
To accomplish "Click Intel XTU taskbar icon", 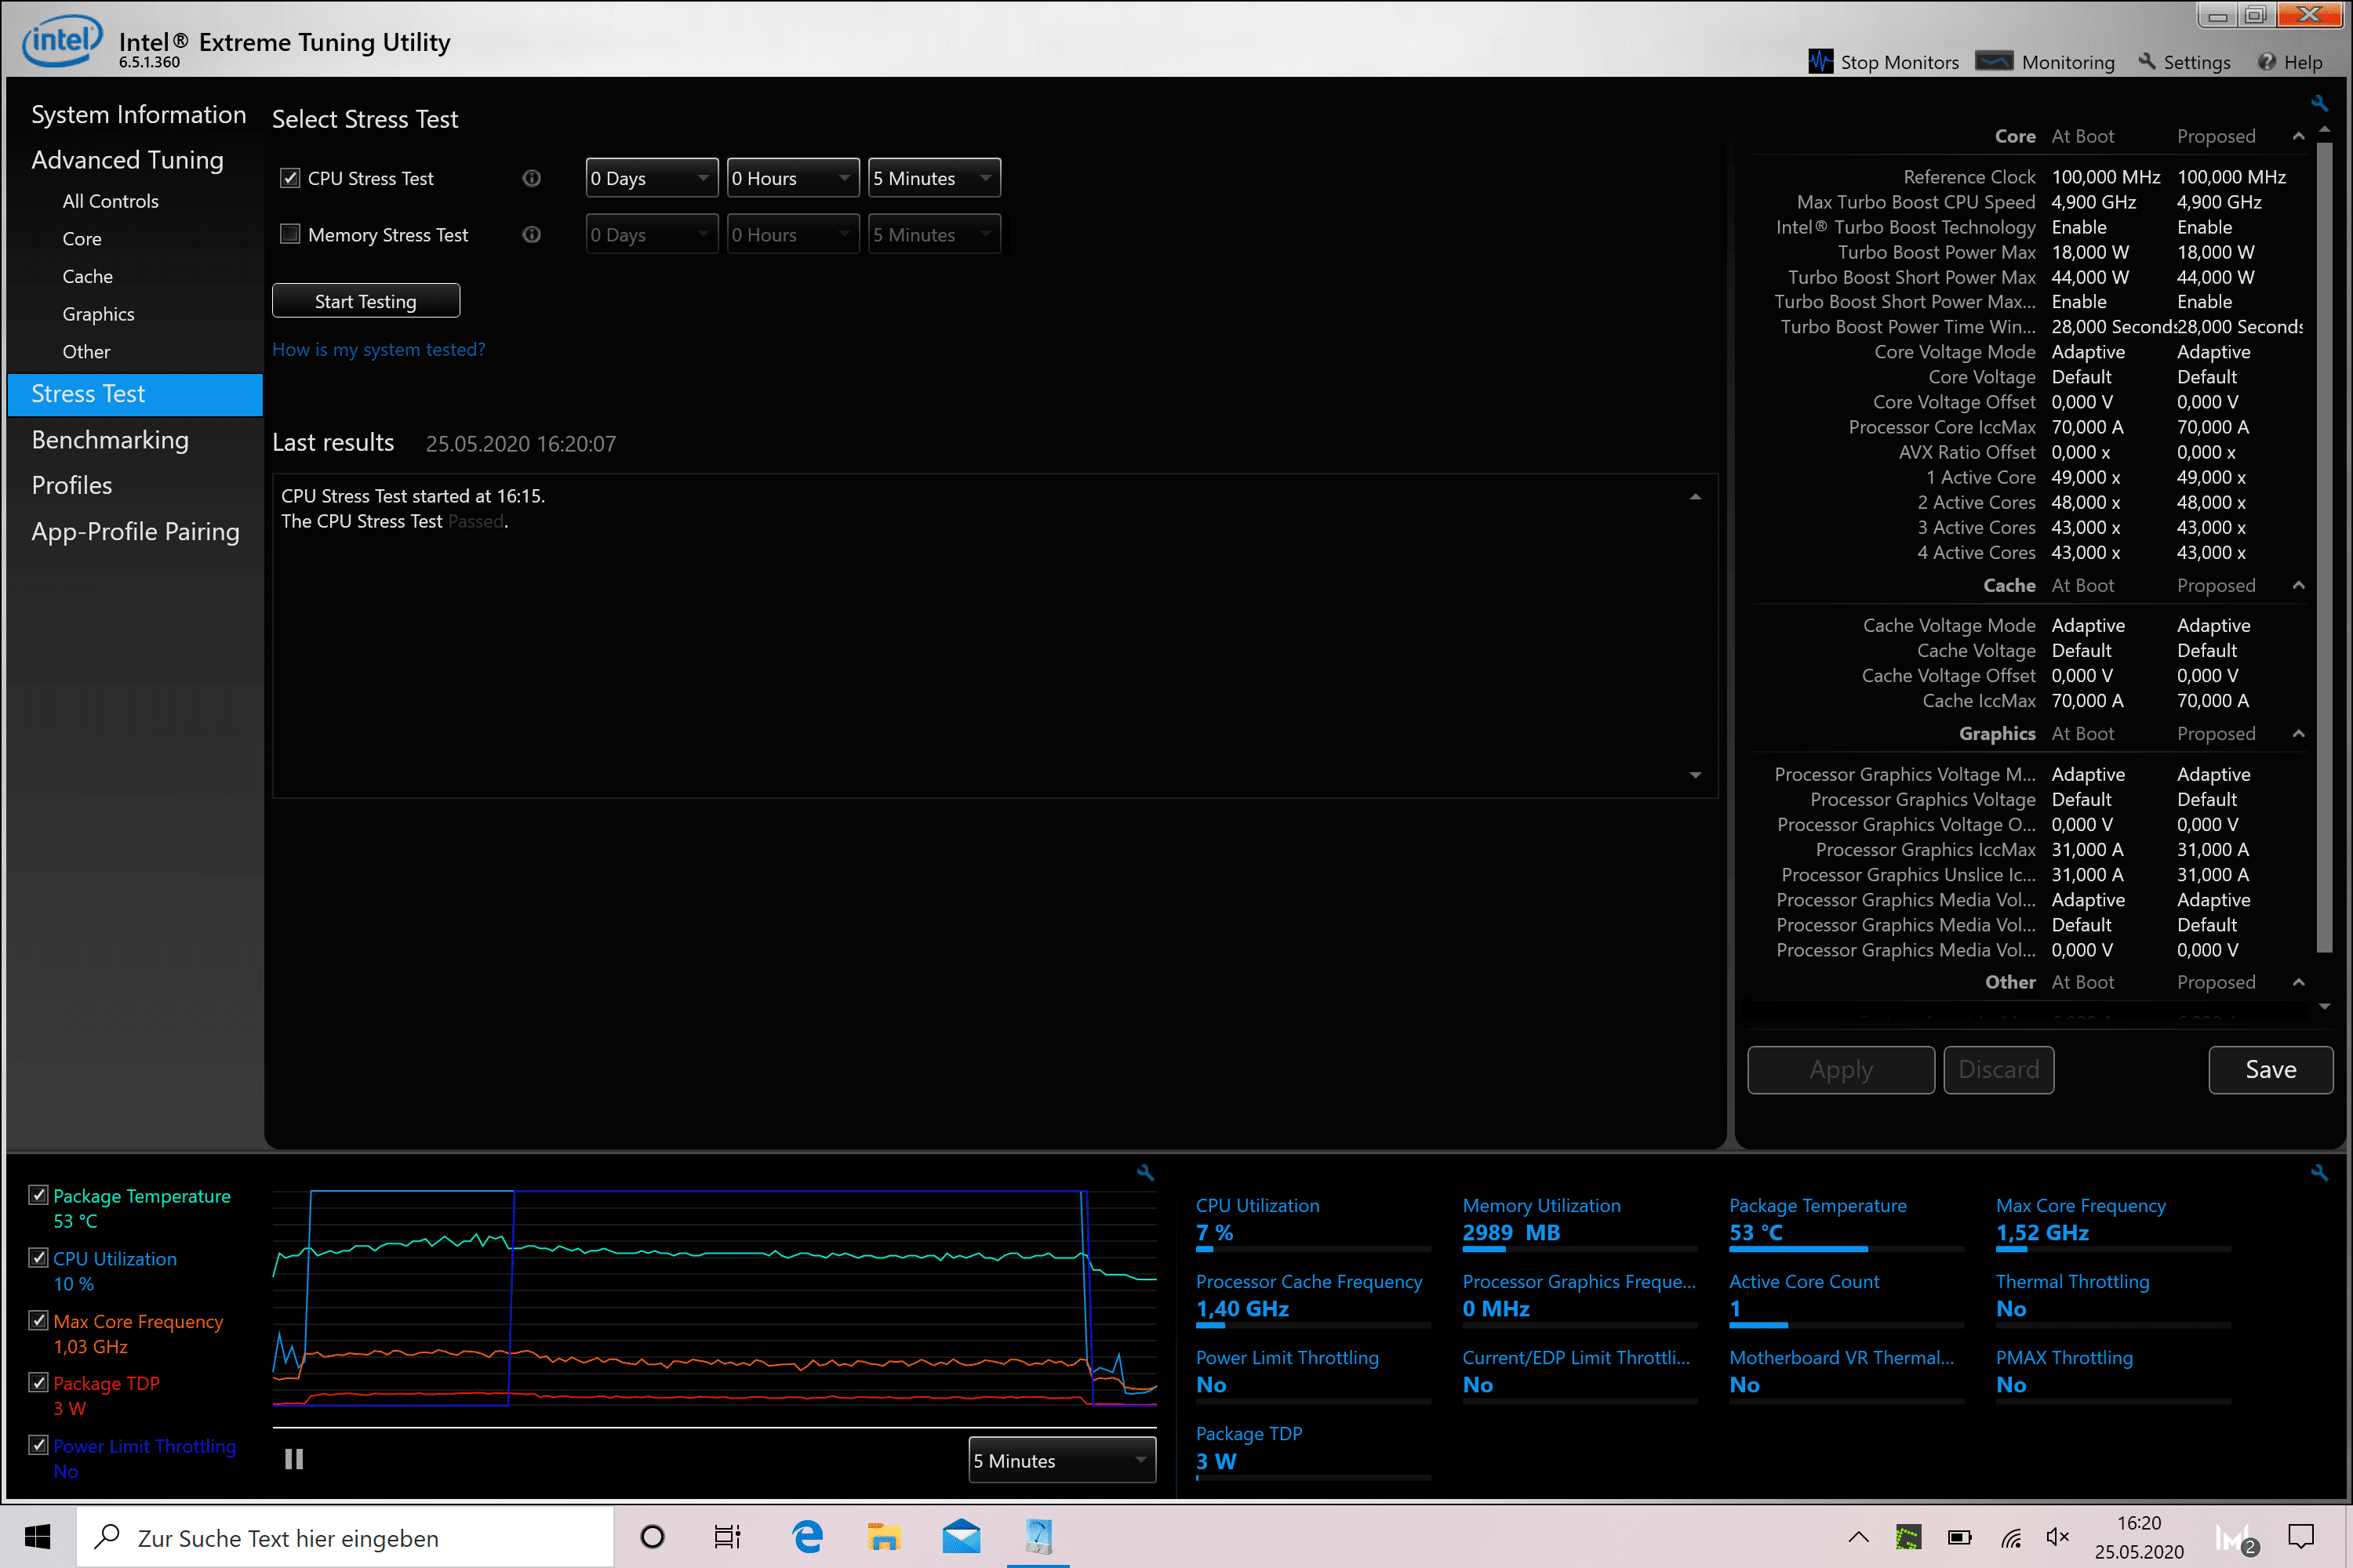I will 1038,1537.
